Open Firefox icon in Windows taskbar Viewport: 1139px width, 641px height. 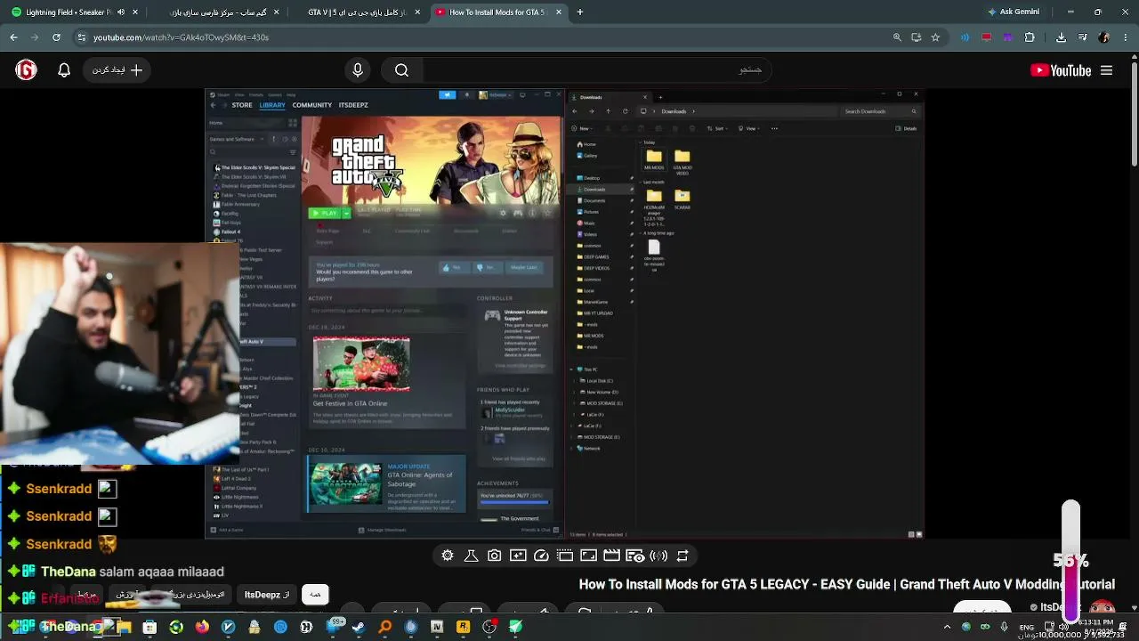point(202,627)
